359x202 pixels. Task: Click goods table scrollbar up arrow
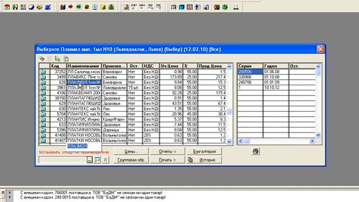click(229, 67)
